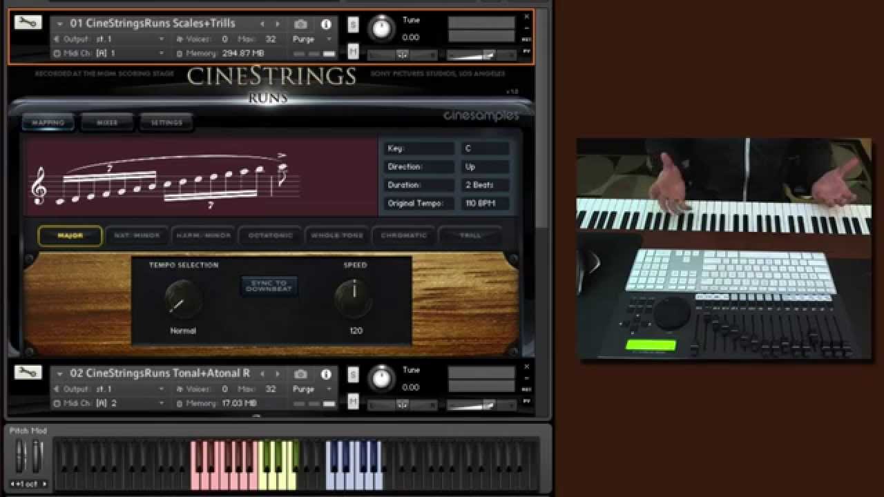Adjust volume slider on instrument 01
Screen dimensions: 884x497
coord(481,55)
